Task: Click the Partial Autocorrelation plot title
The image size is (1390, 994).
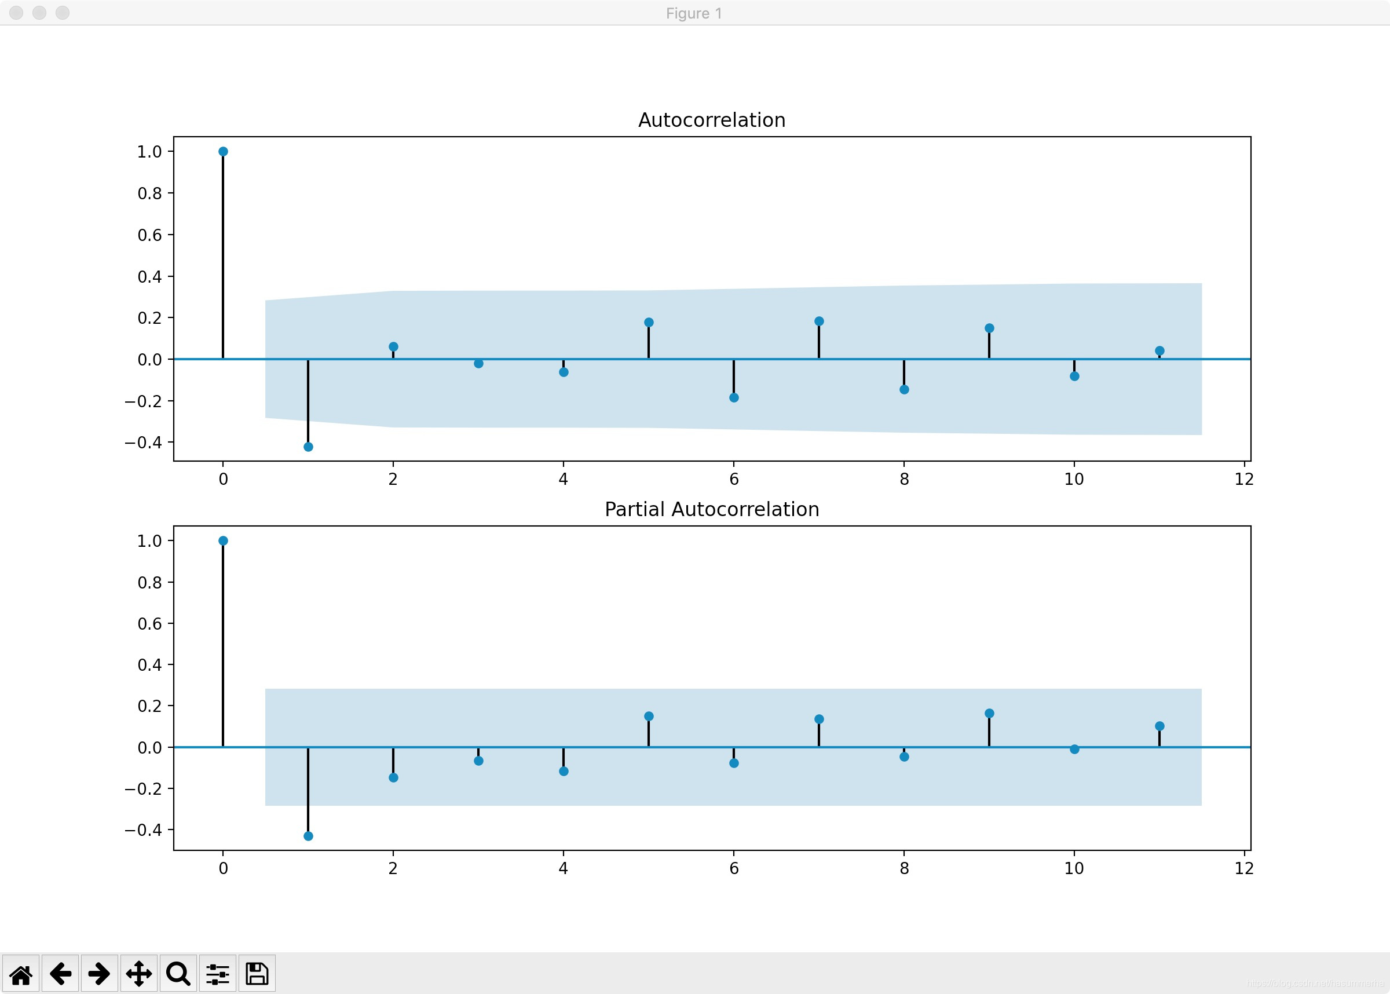Action: [x=712, y=509]
